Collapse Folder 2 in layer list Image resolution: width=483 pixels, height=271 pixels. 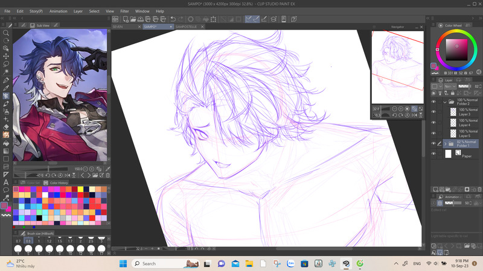446,102
